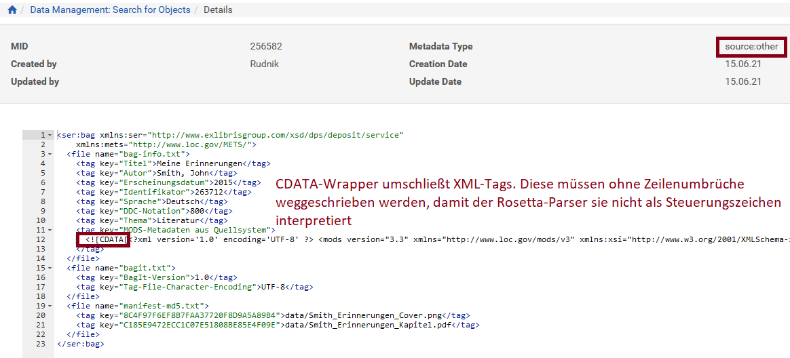Click the Created by value Rudnik
The width and height of the screenshot is (790, 358).
click(265, 64)
